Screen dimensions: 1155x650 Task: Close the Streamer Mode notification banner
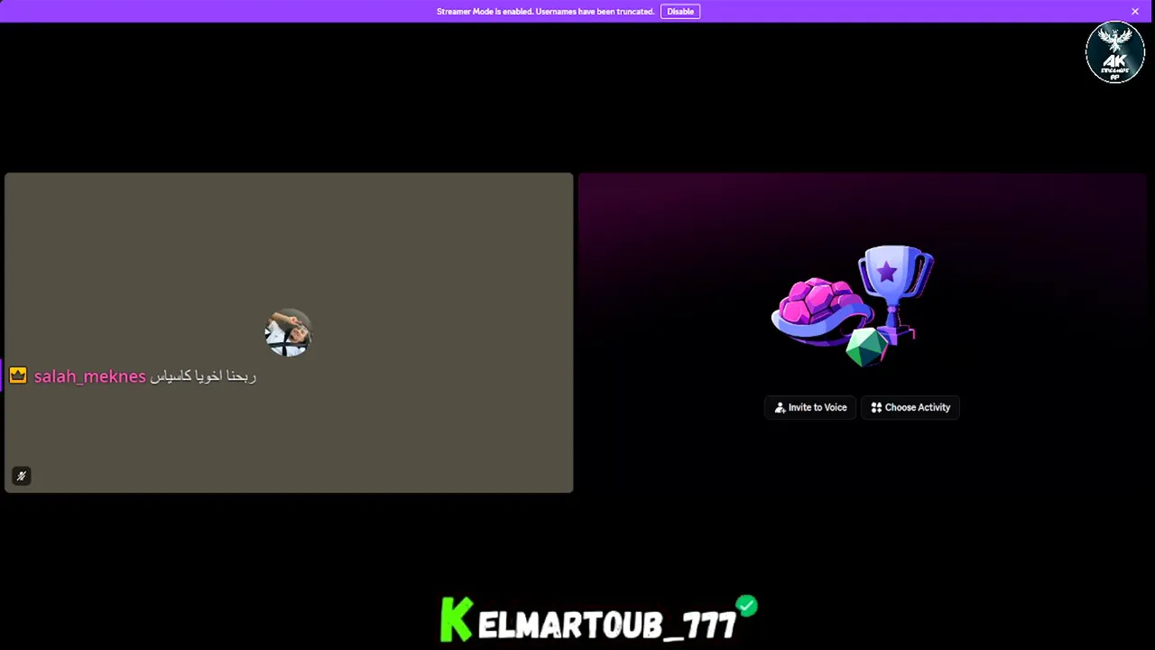pos(1135,12)
